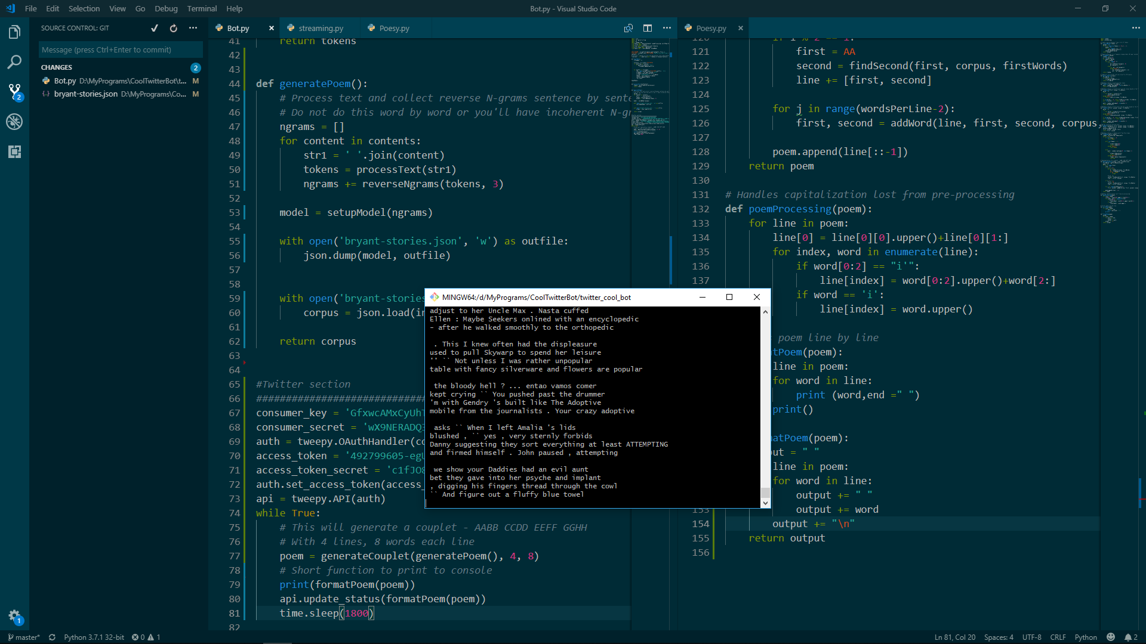Select Python 3.7.1 32-bit interpreter
Screen dimensions: 1146x644
coord(94,637)
